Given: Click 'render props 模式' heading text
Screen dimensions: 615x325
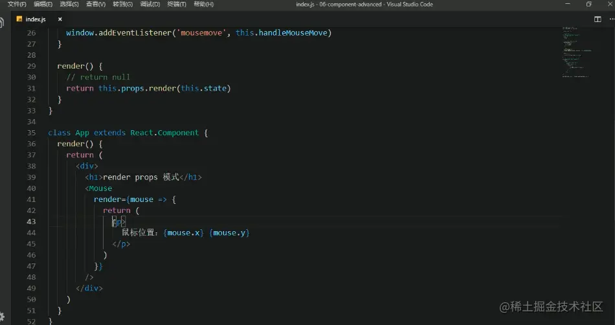Looking at the screenshot, I should point(141,177).
